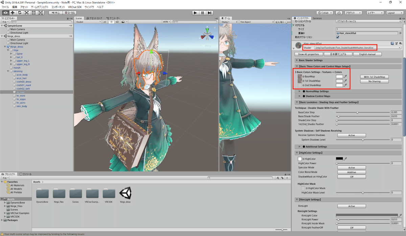Switch to the アセットストア tab
Image resolution: width=406 pixels, height=236 pixels.
[94, 18]
